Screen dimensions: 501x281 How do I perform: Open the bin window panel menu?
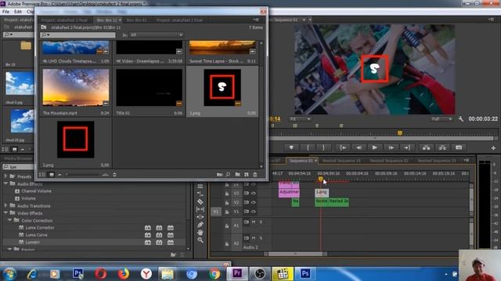point(256,20)
